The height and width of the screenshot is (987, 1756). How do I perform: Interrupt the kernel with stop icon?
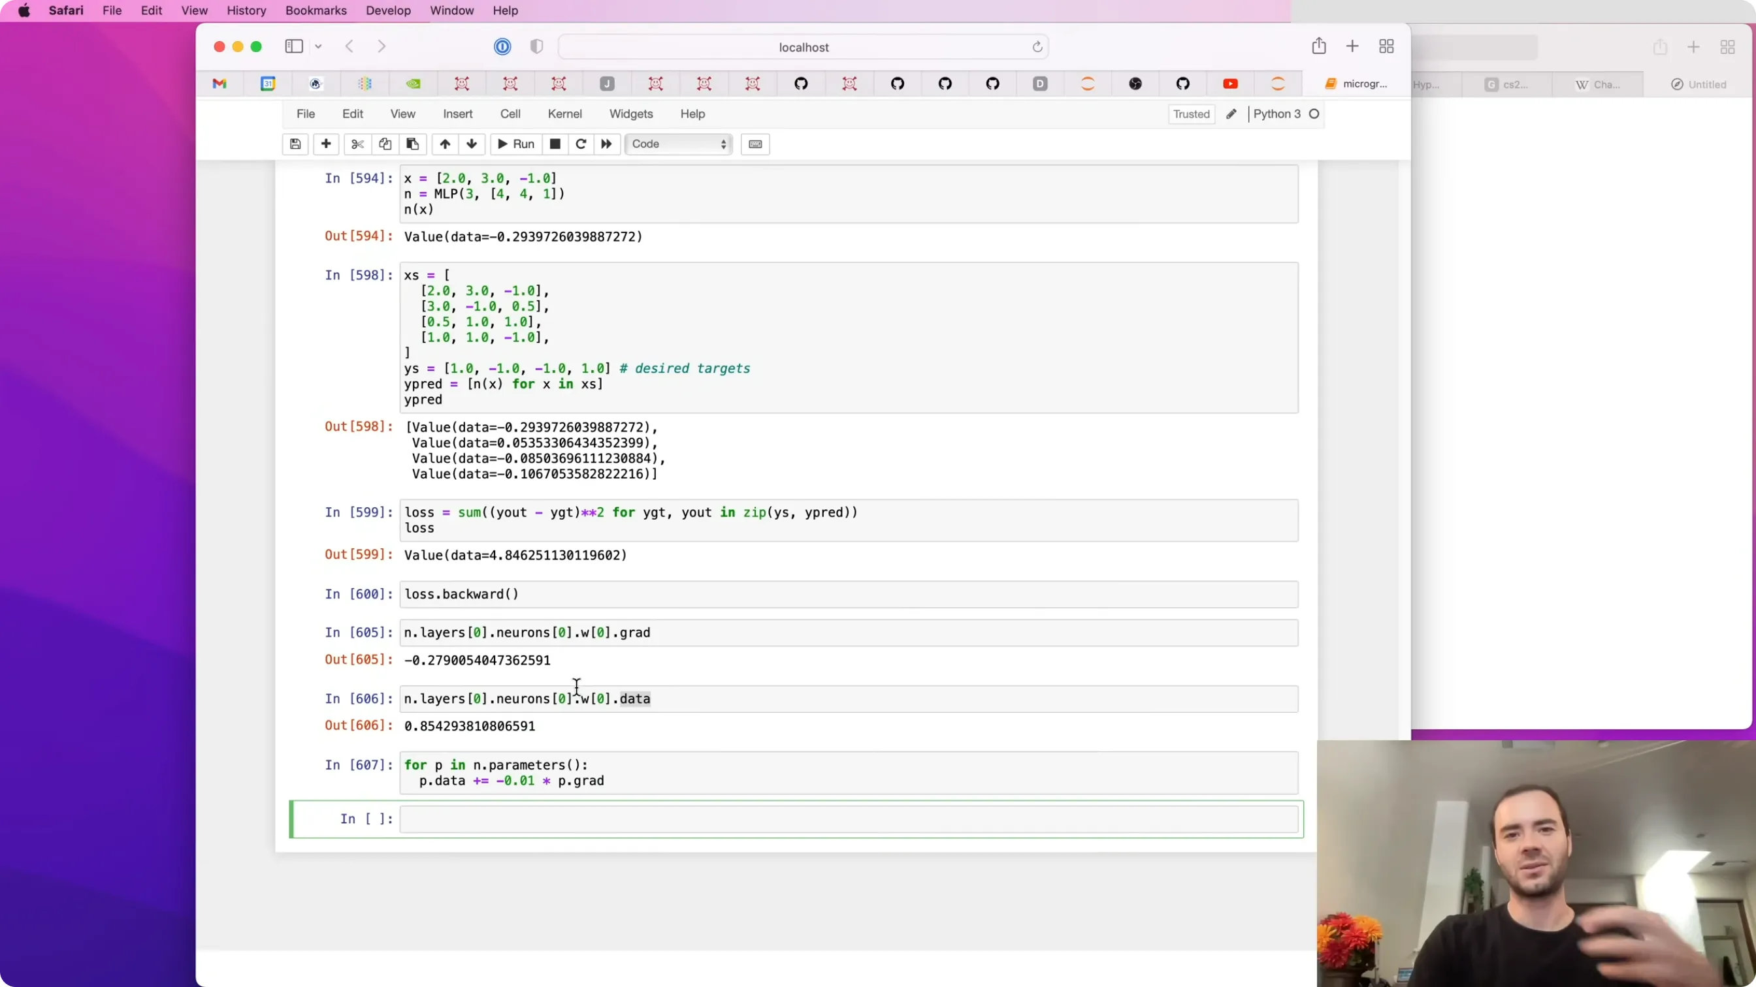pyautogui.click(x=555, y=144)
